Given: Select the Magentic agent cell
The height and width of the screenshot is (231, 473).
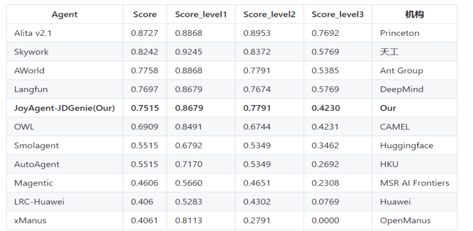Looking at the screenshot, I should [64, 183].
